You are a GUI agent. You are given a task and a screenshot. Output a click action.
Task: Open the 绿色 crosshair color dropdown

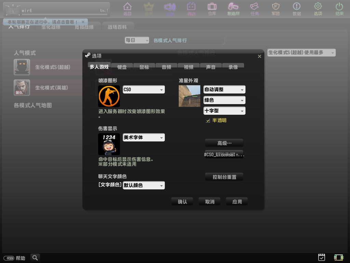tap(224, 100)
